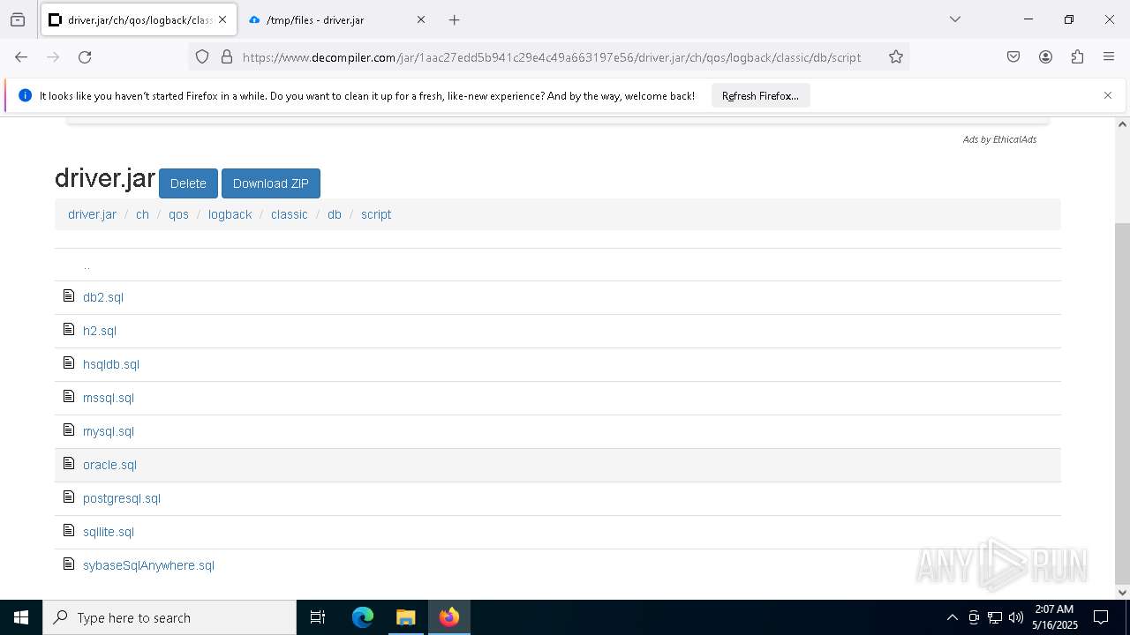The height and width of the screenshot is (635, 1130).
Task: Open the Extensions puzzle icon
Action: [x=1077, y=56]
